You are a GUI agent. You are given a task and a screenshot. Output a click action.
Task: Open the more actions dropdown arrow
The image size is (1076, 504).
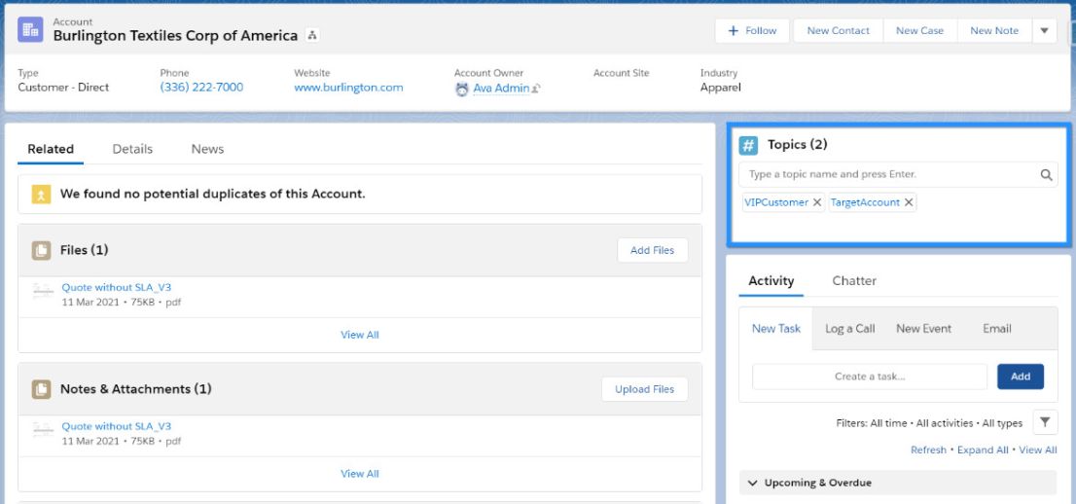click(x=1044, y=31)
